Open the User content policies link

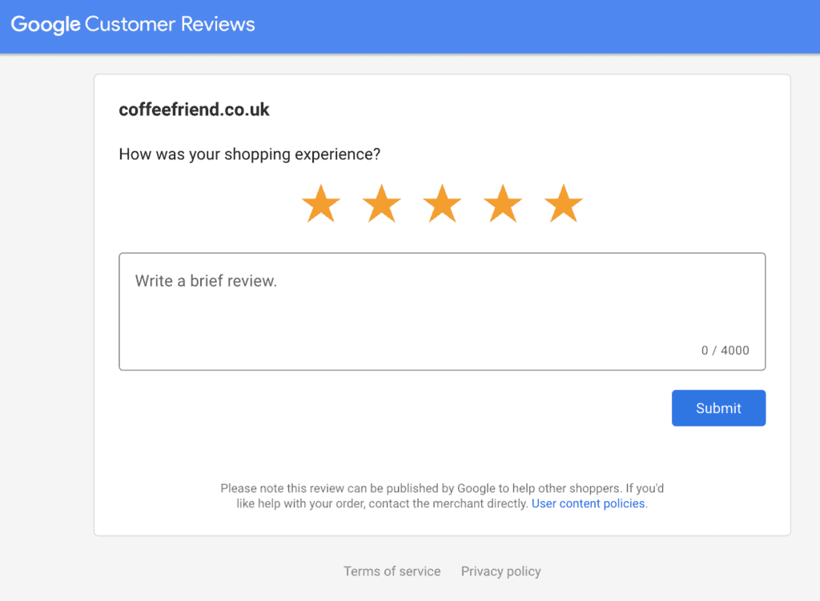click(x=589, y=504)
